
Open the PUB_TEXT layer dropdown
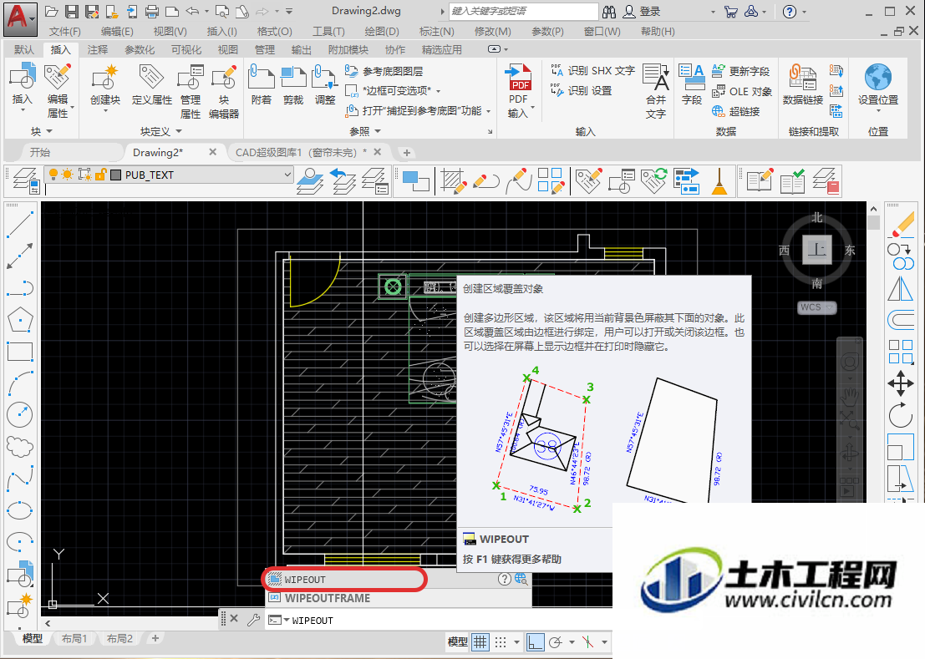(x=287, y=175)
